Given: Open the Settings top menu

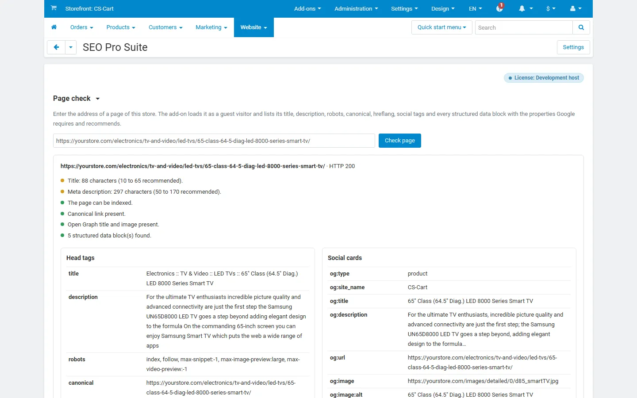Looking at the screenshot, I should [x=404, y=8].
